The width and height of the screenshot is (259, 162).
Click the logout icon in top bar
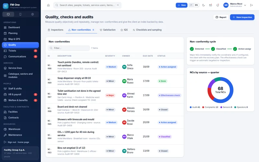pos(252,5)
